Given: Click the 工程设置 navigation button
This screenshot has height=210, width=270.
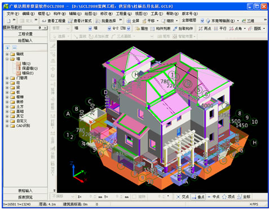Looking at the screenshot, I should 25,34.
